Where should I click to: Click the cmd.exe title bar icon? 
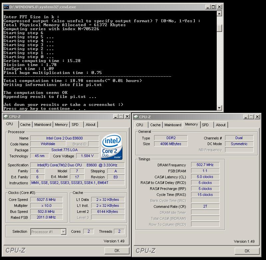[6, 7]
